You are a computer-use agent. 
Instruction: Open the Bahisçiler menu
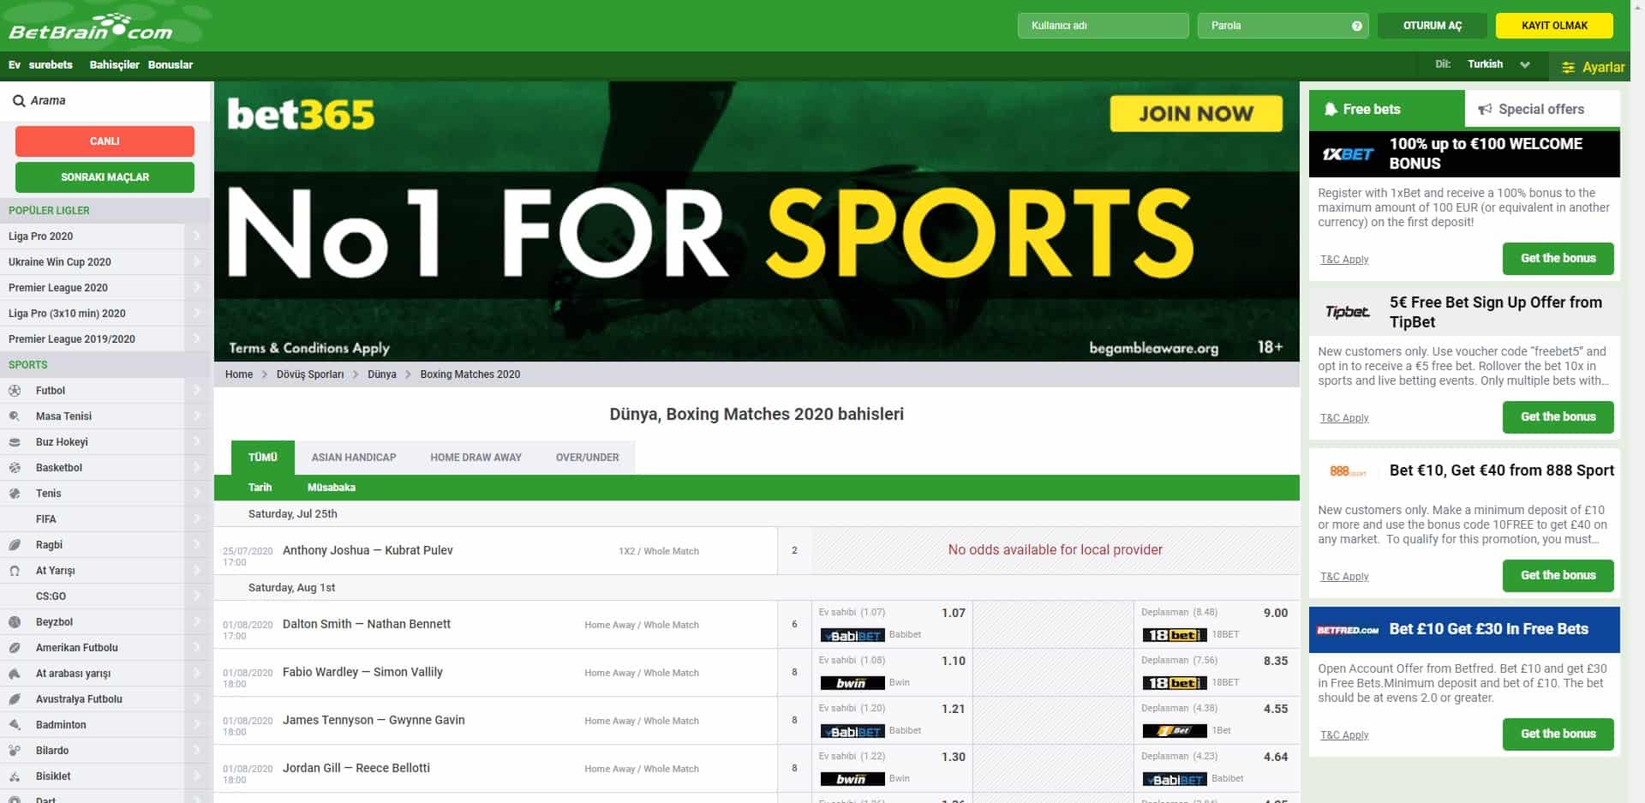pyautogui.click(x=115, y=64)
